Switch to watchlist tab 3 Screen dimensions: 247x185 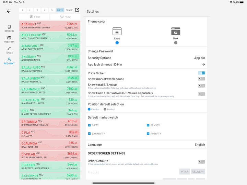[37, 10]
